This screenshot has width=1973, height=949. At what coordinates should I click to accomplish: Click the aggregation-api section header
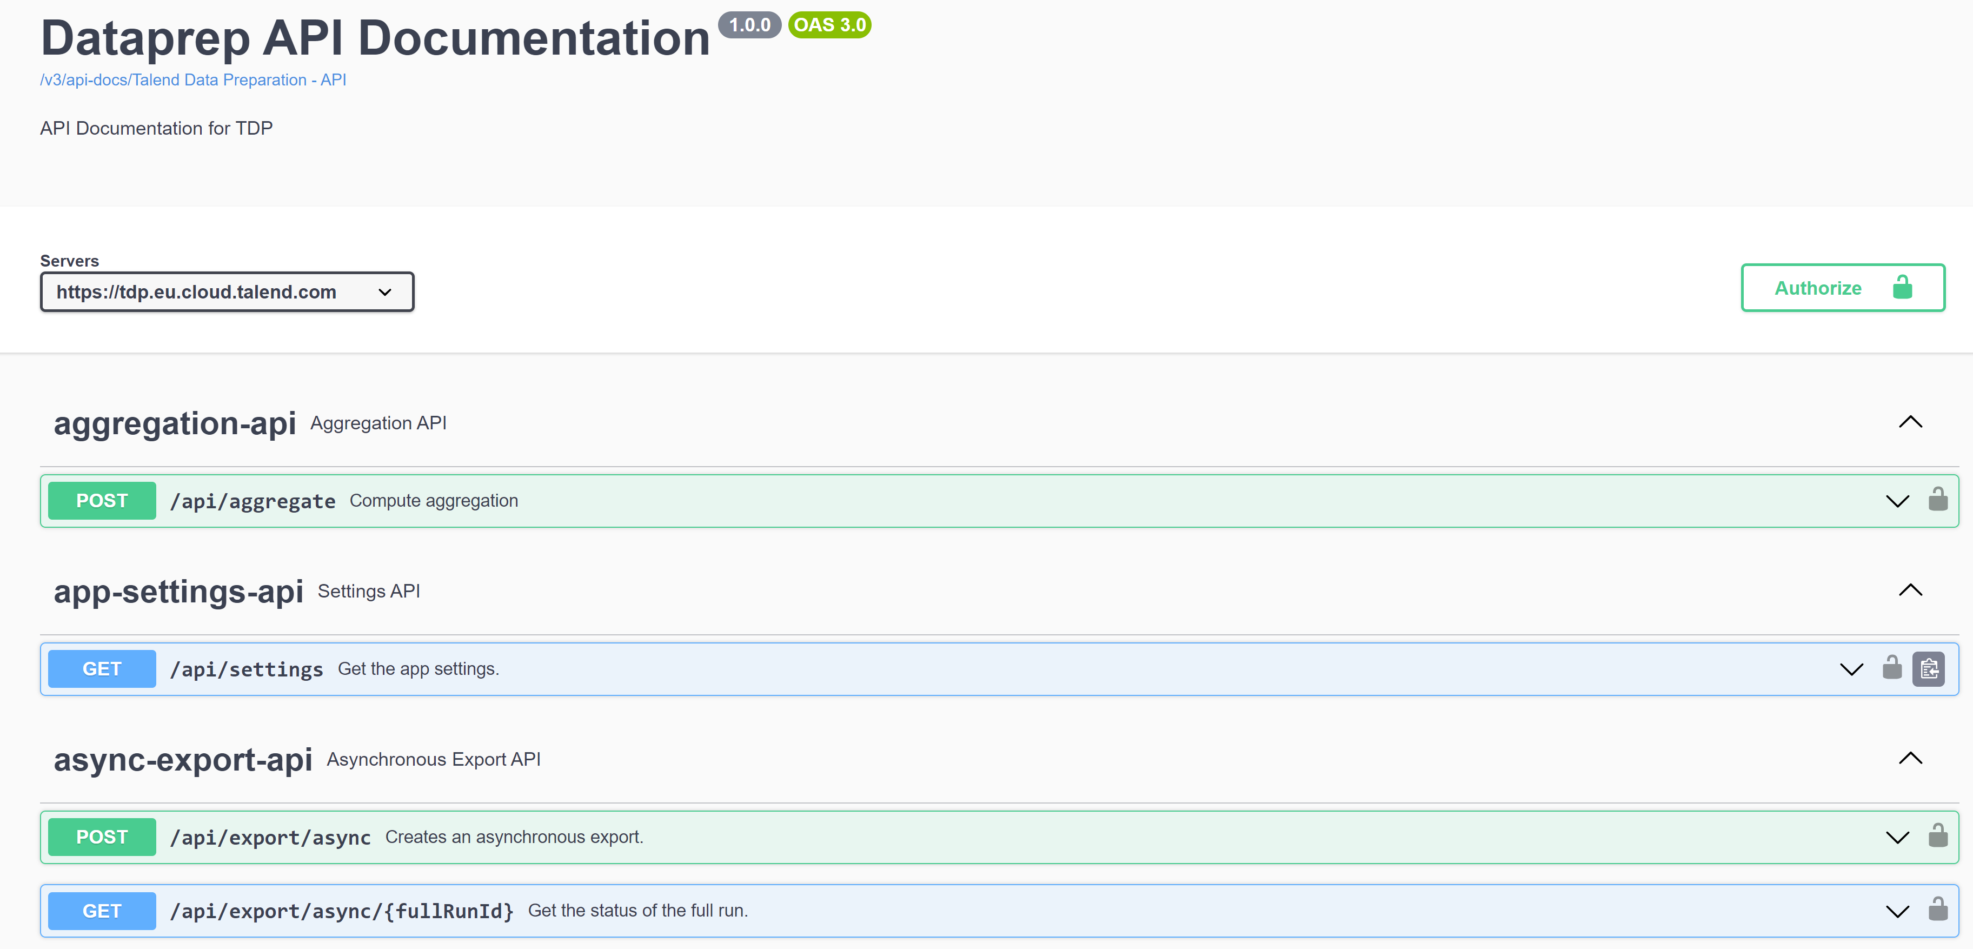point(176,423)
